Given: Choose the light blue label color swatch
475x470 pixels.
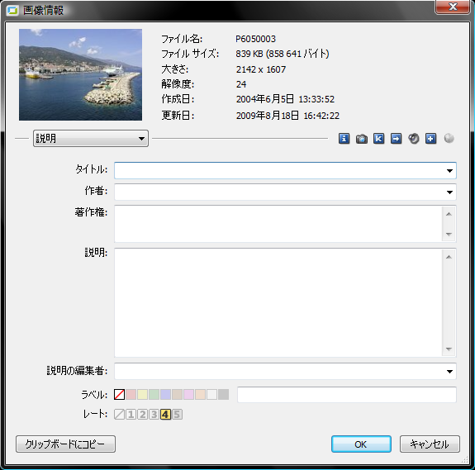Looking at the screenshot, I should (165, 395).
